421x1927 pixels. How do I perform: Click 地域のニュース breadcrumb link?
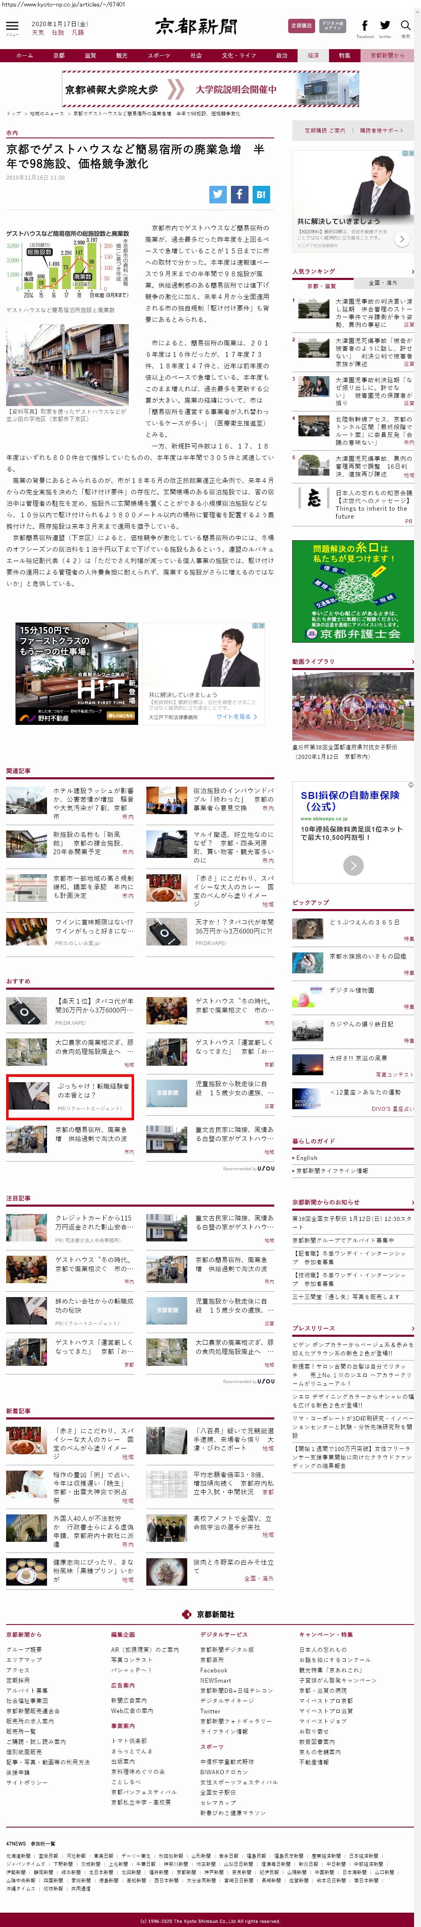[46, 114]
